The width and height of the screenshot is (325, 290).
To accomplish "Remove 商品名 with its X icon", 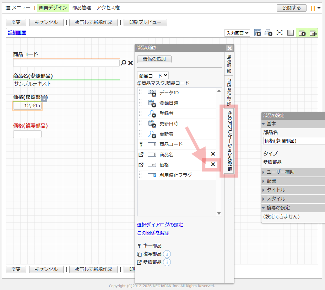I will (x=213, y=154).
